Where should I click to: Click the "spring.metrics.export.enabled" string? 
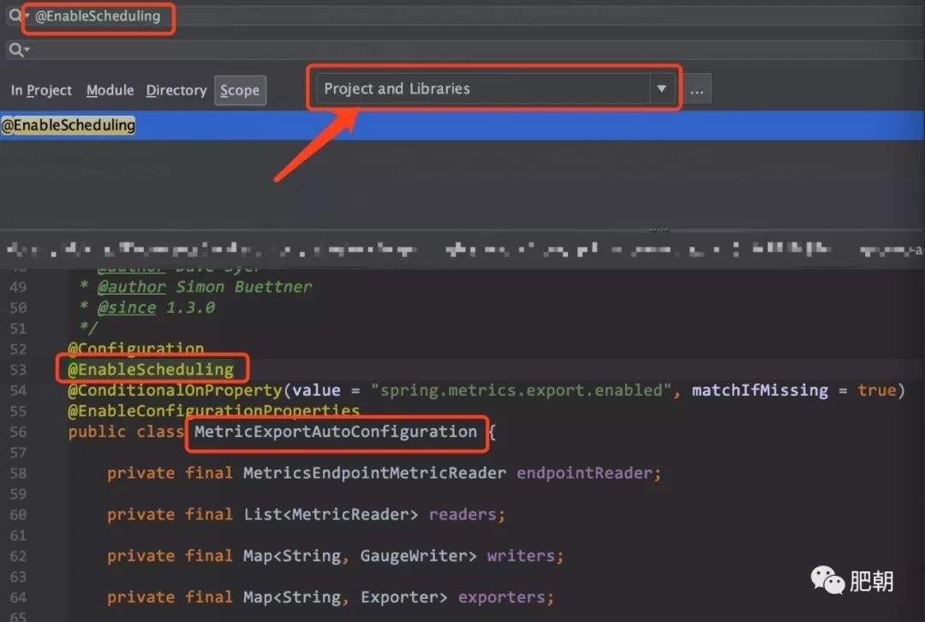point(521,390)
